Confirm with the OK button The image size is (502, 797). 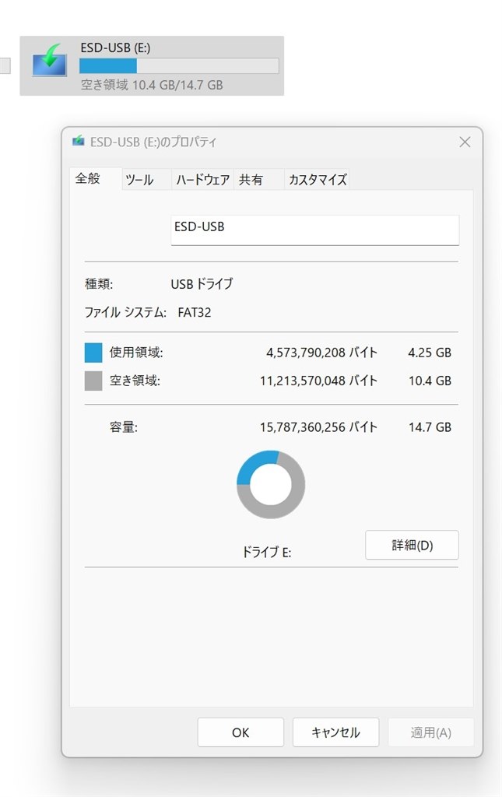click(240, 732)
